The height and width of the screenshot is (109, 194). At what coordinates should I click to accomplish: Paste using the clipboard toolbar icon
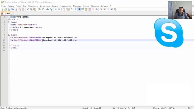(35, 9)
